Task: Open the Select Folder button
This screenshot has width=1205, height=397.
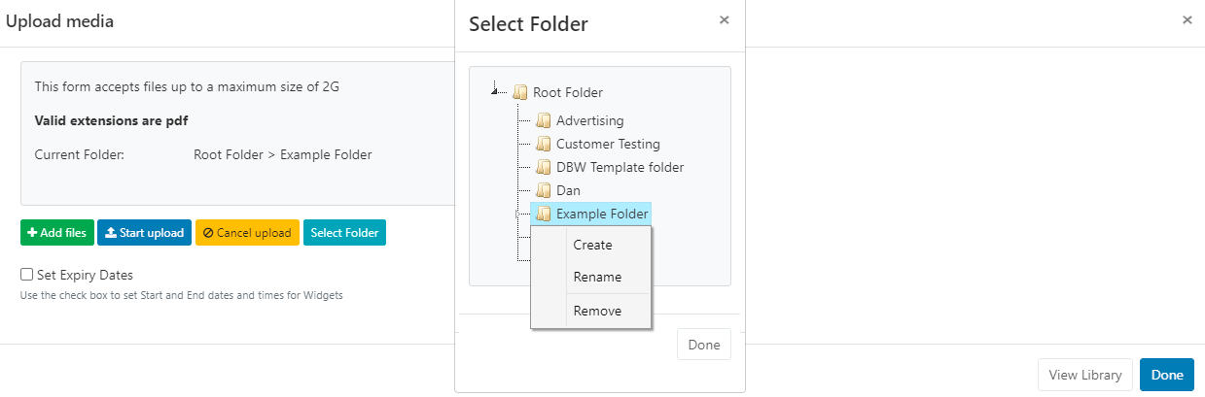Action: tap(344, 233)
